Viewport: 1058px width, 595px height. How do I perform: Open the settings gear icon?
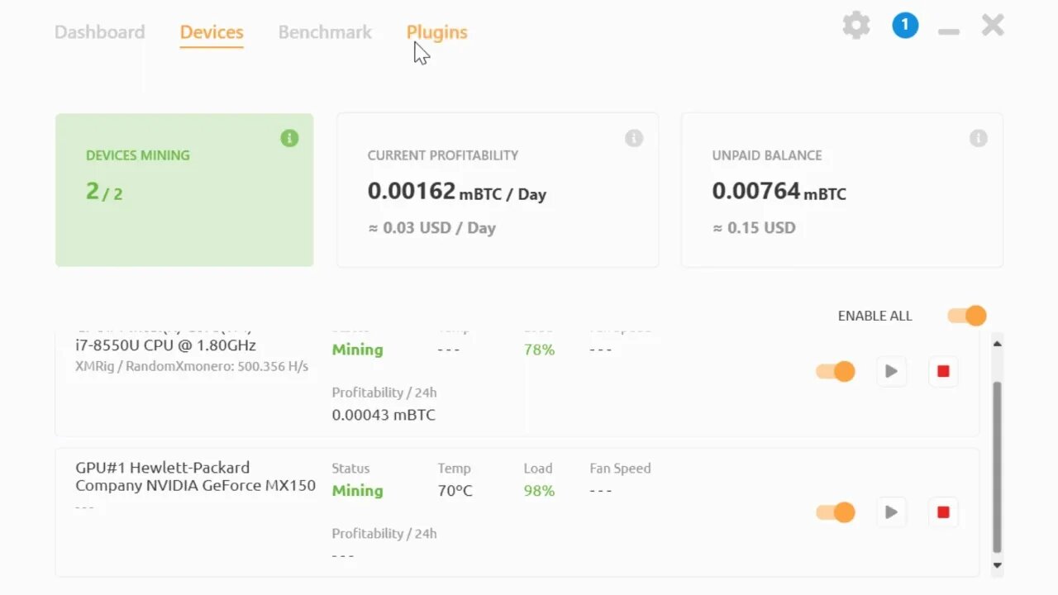click(856, 26)
